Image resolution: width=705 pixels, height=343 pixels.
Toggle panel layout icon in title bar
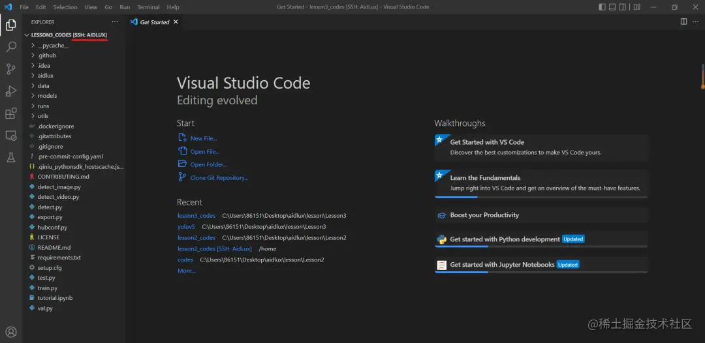coord(612,7)
